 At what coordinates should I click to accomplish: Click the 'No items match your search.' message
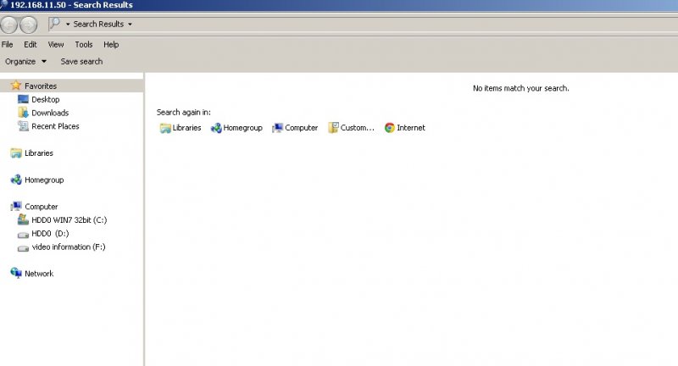(520, 88)
